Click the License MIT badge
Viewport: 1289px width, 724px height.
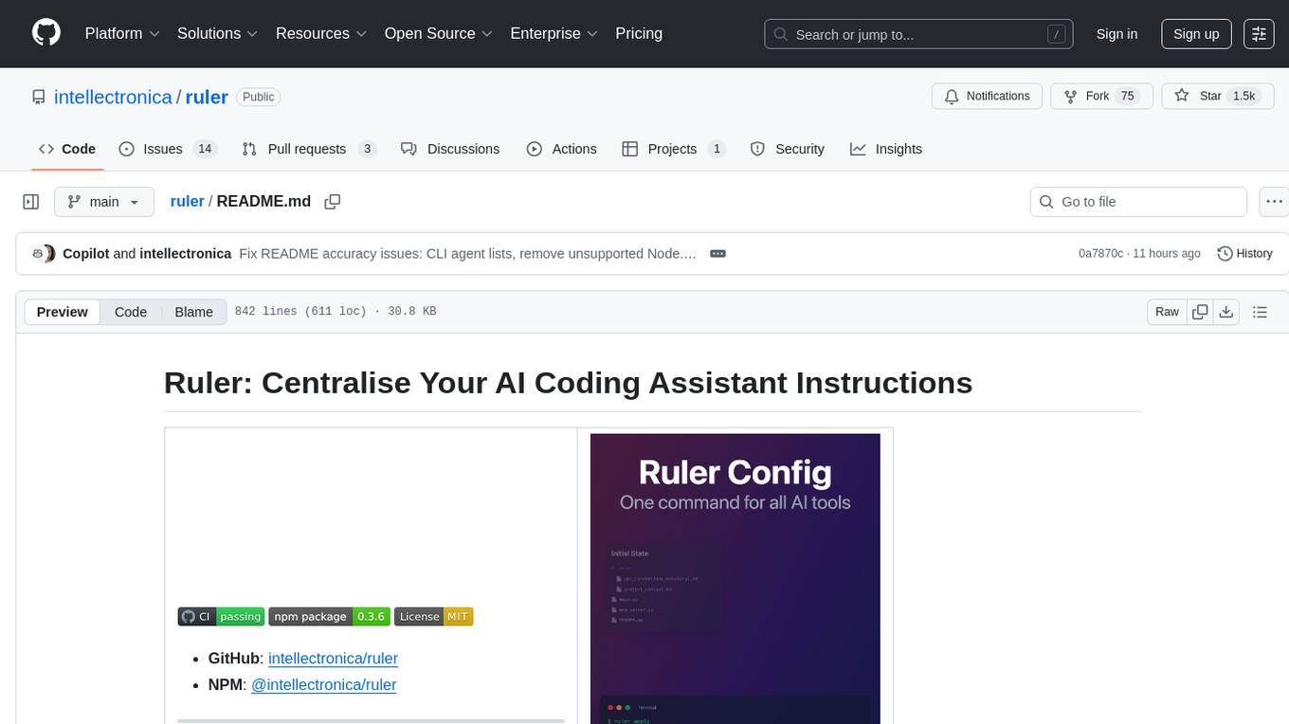[433, 616]
